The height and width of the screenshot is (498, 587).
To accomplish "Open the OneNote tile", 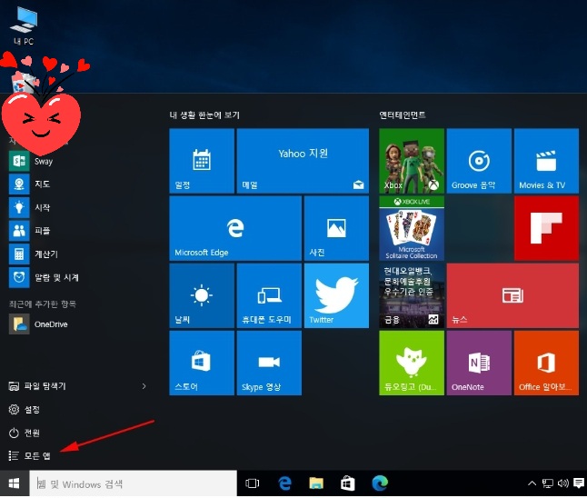I will (x=479, y=363).
